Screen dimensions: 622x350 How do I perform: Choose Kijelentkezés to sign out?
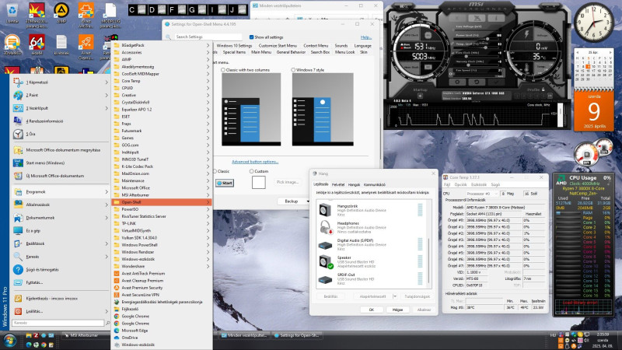coord(61,299)
